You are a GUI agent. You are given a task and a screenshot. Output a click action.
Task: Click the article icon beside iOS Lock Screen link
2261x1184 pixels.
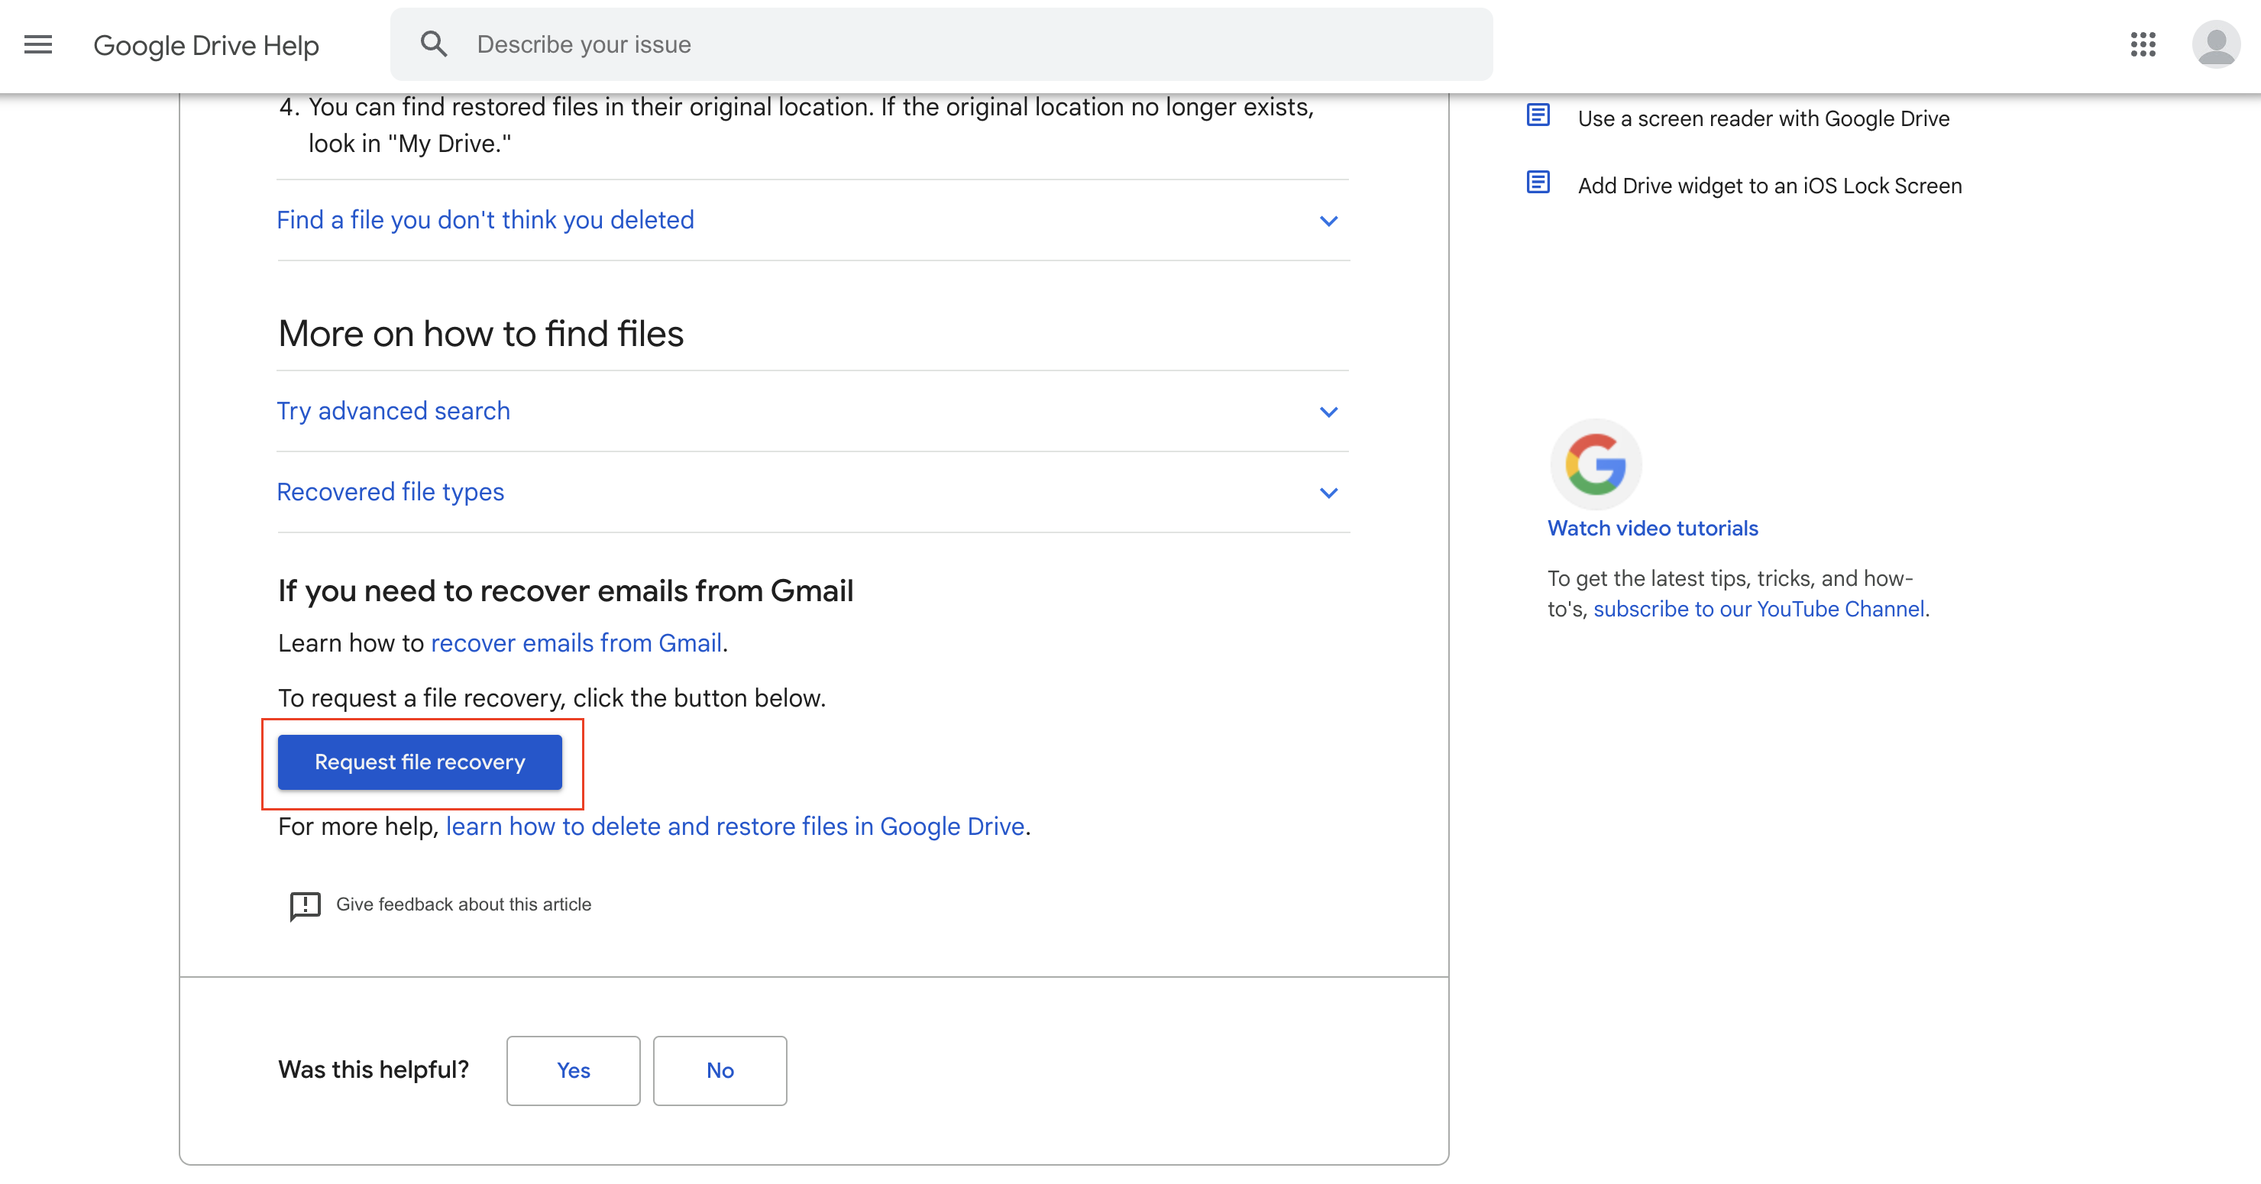coord(1538,183)
